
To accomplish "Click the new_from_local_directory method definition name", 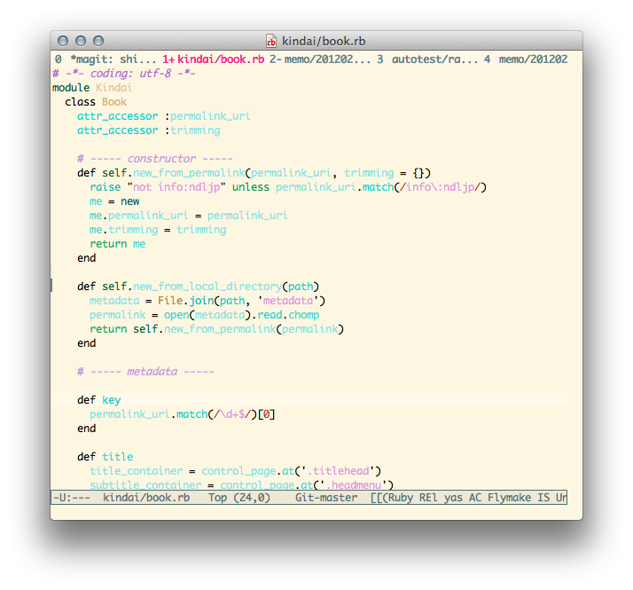I will pos(207,287).
